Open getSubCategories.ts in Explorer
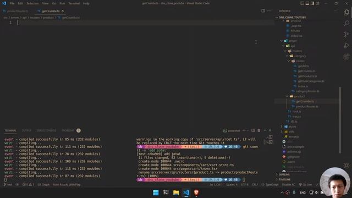This screenshot has height=198, width=352. [x=311, y=81]
